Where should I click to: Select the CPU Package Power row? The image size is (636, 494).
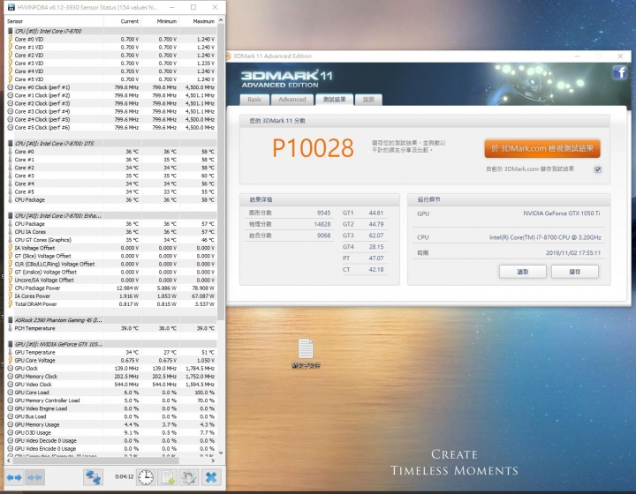pyautogui.click(x=111, y=288)
